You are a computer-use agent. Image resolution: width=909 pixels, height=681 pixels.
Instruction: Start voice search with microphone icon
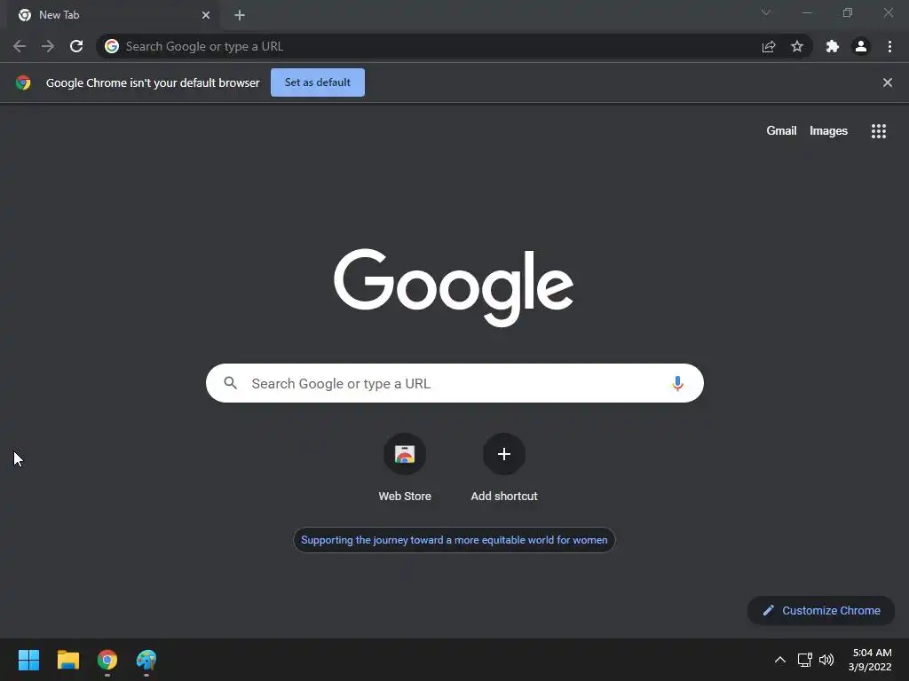point(677,383)
